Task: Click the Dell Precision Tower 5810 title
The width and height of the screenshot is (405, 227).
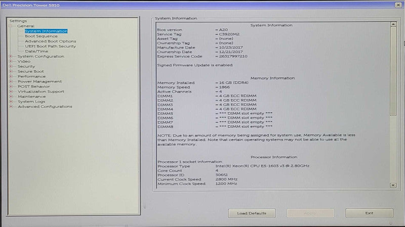Action: click(x=31, y=5)
